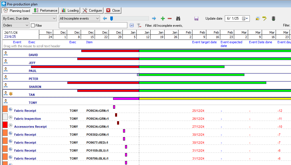Open the By Exec, Due date dropdown
Image resolution: width=291 pixels, height=165 pixels.
29,18
